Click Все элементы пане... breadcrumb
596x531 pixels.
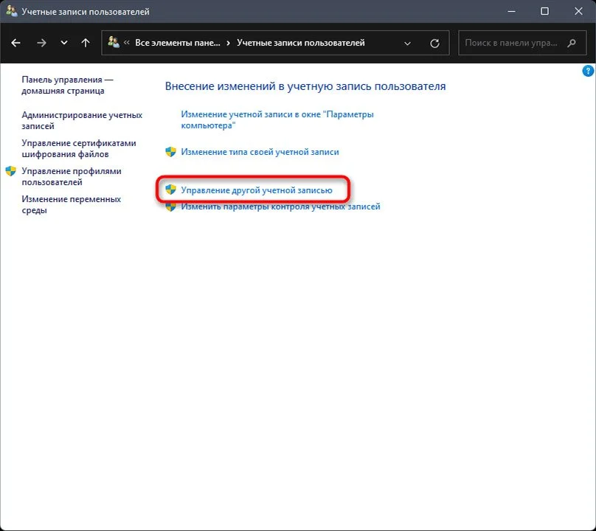[178, 43]
